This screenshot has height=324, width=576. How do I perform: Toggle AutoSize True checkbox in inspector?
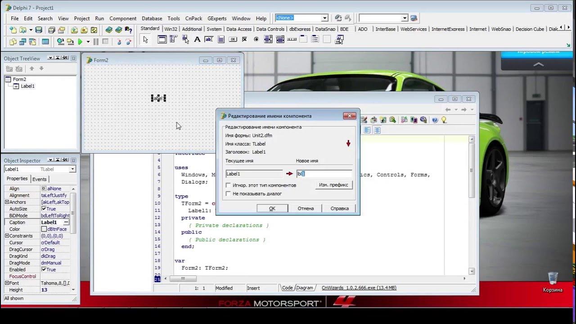click(44, 209)
